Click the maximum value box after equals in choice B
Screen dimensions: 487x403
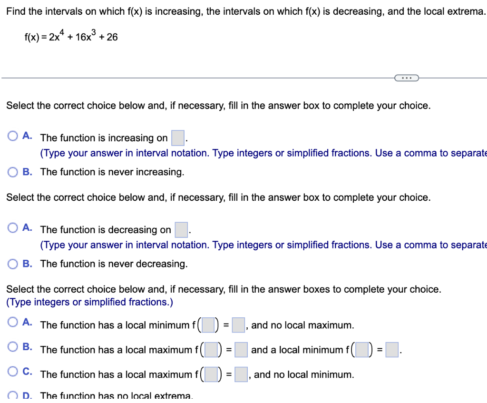coord(241,350)
